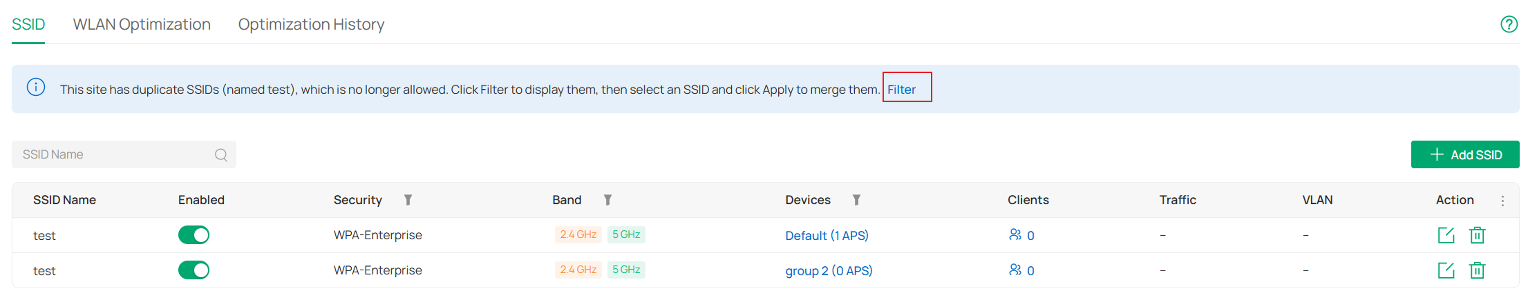Click the clients icon in group 2 row
The width and height of the screenshot is (1528, 302).
pos(1015,269)
